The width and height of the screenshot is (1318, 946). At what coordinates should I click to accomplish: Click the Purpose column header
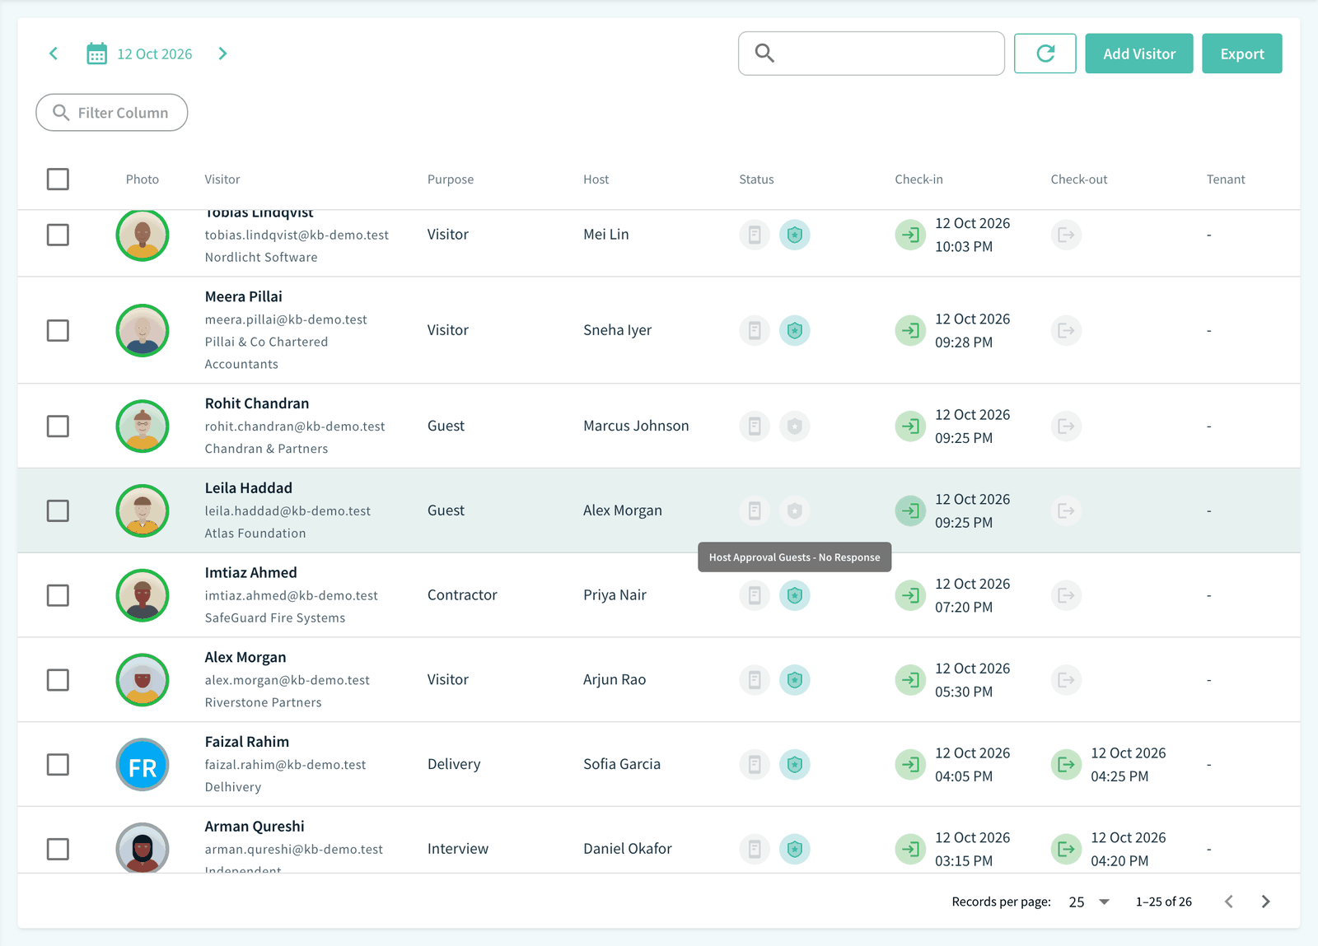coord(451,179)
